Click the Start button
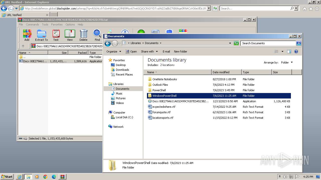Viewport: 321px width, 180px height. click(7, 177)
